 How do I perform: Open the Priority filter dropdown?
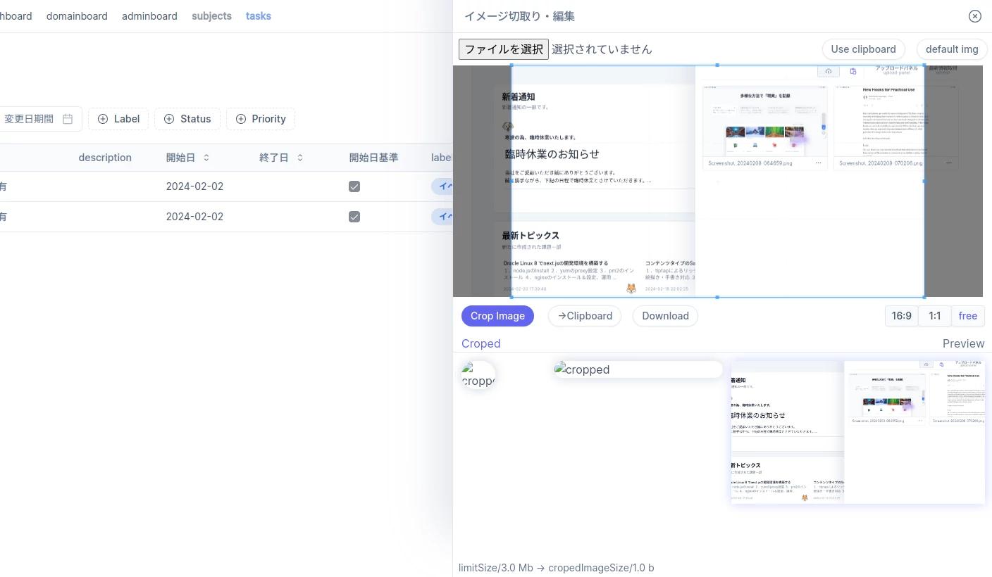[261, 119]
